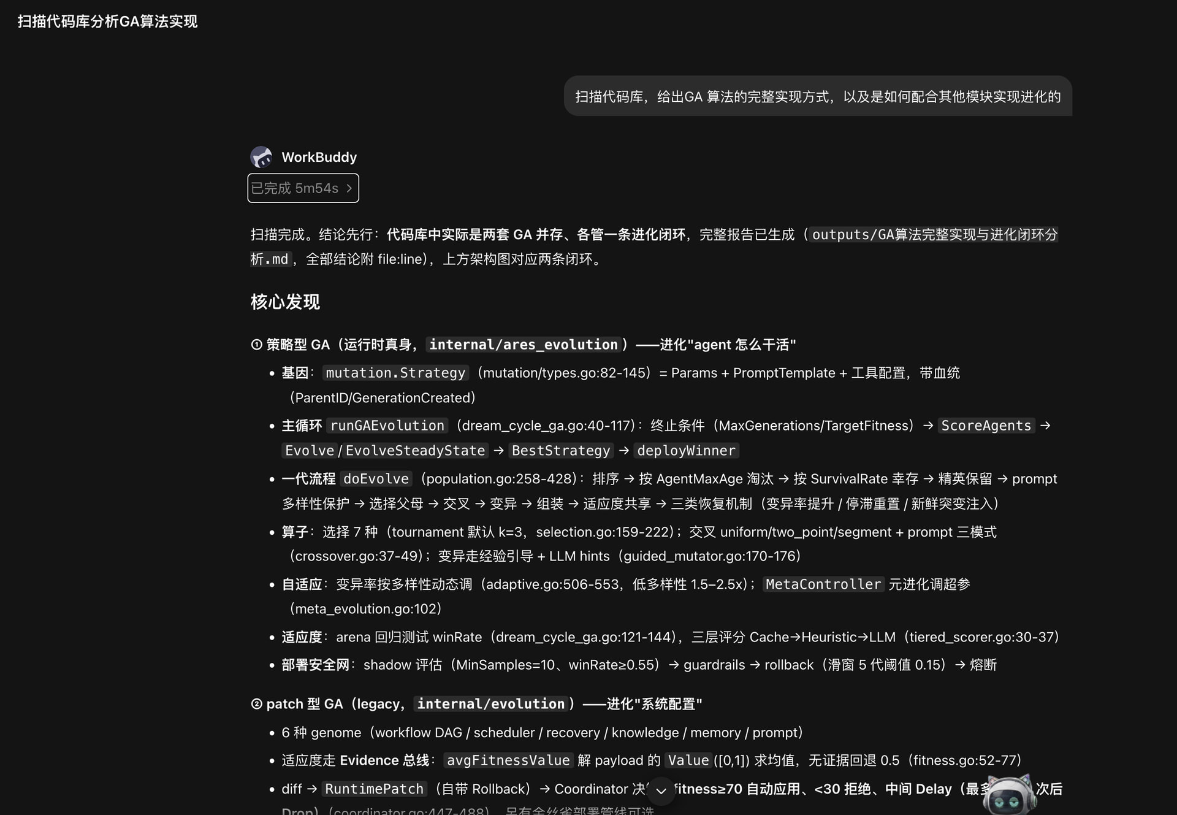Click the doEvolve code tag

[376, 479]
